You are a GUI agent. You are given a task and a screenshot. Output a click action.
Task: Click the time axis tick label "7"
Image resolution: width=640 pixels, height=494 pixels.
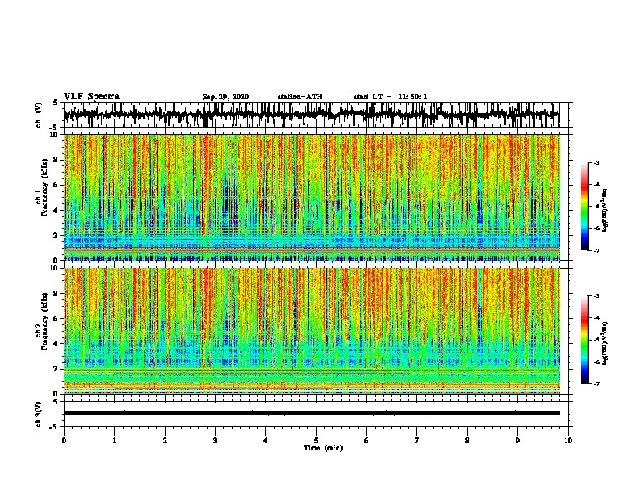[417, 441]
